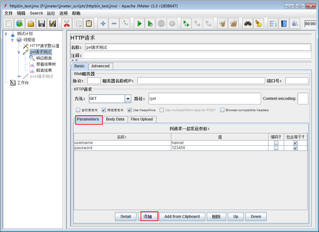This screenshot has width=319, height=232.
Task: Select 察看结果树 node in the tree
Action: [46, 64]
